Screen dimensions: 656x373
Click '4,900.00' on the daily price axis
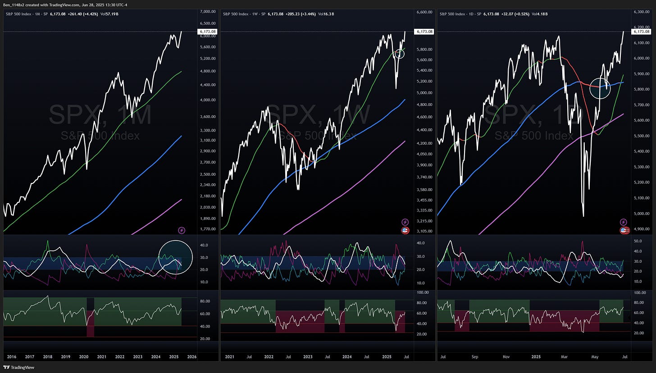[642, 229]
